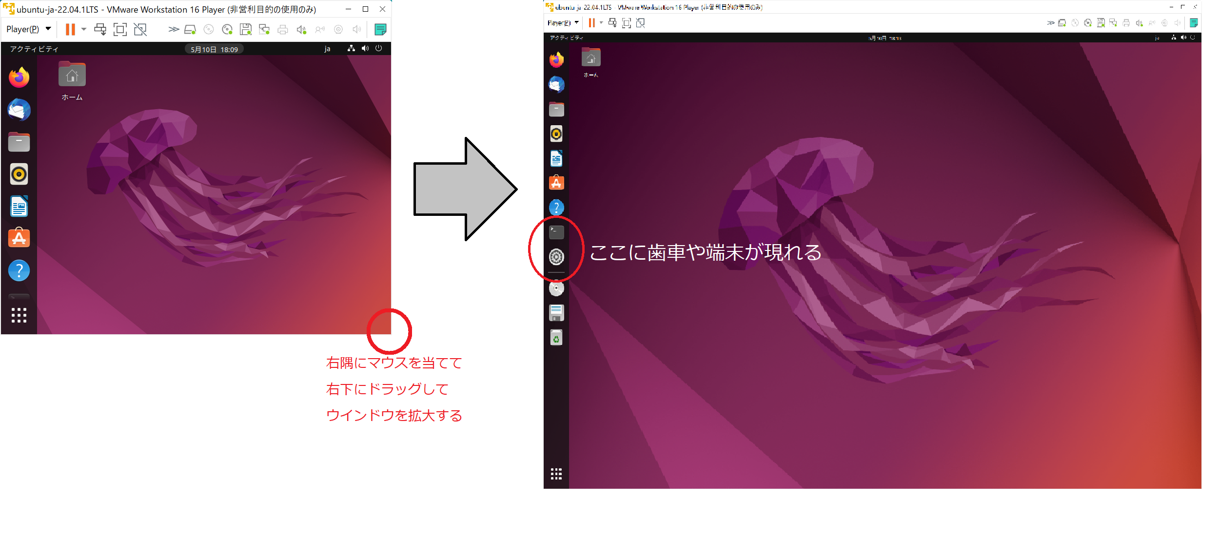This screenshot has width=1219, height=536.
Task: Click network icon in left Ubuntu top bar
Action: coord(351,48)
